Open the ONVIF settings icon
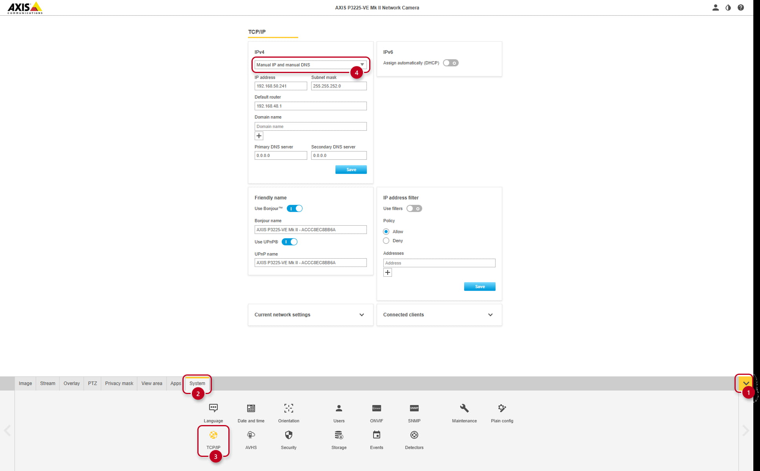This screenshot has width=760, height=471. coord(377,408)
